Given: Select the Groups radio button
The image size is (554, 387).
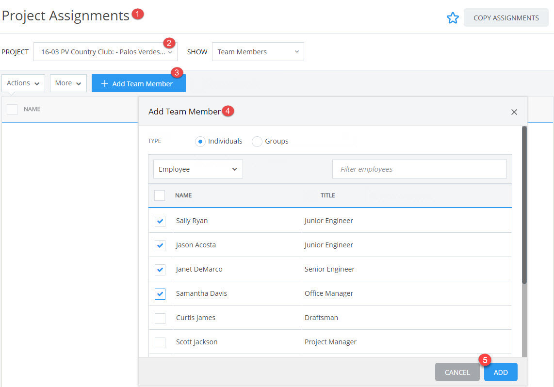Looking at the screenshot, I should coord(257,141).
